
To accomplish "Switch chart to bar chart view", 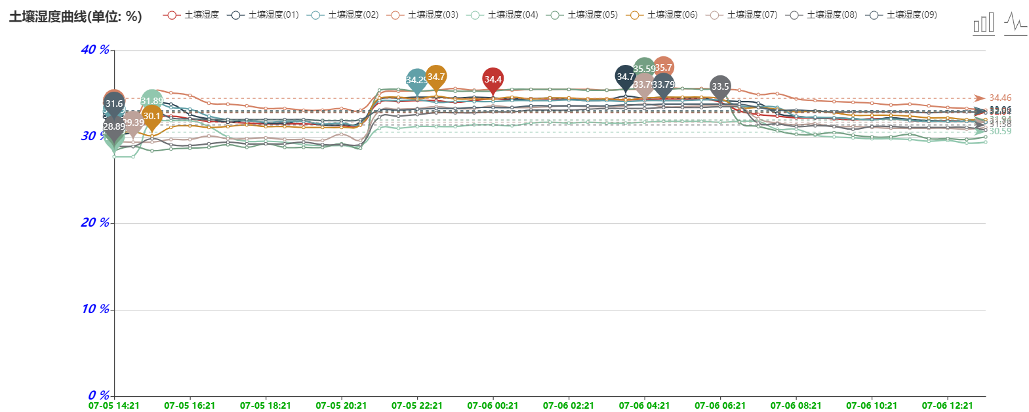I will point(983,24).
